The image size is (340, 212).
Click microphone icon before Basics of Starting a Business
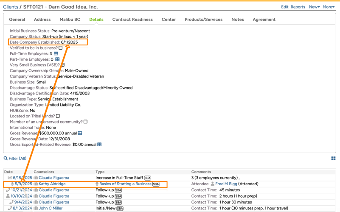click(x=97, y=184)
